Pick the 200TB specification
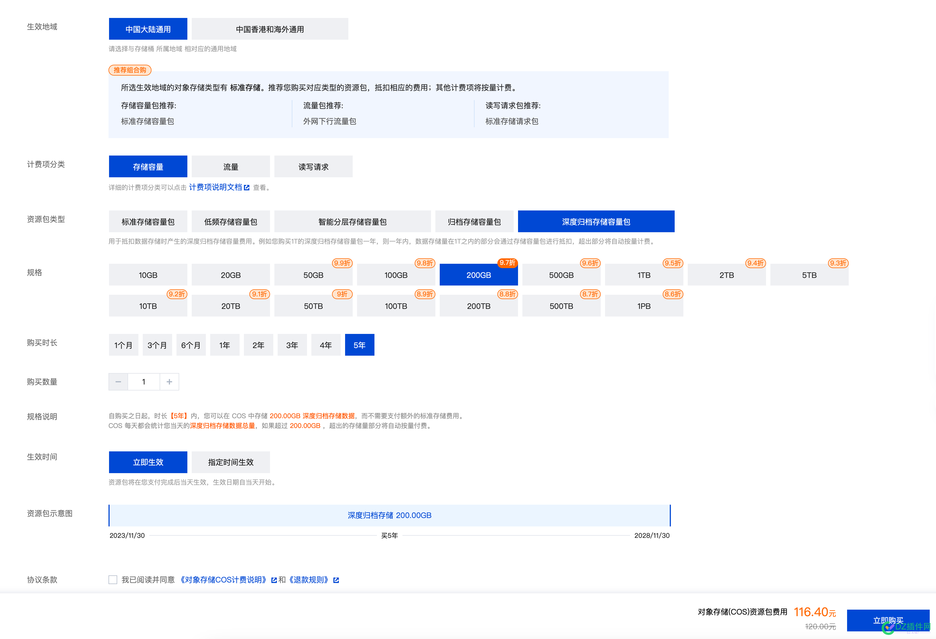 pos(479,306)
